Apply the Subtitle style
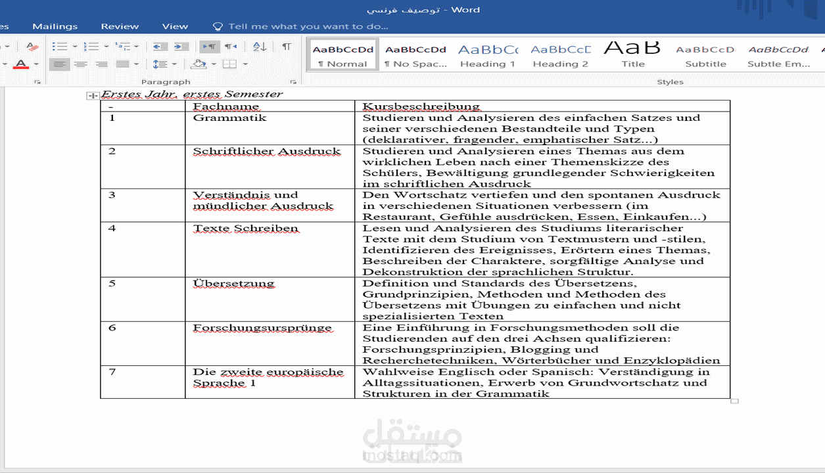This screenshot has height=473, width=825. click(x=705, y=55)
